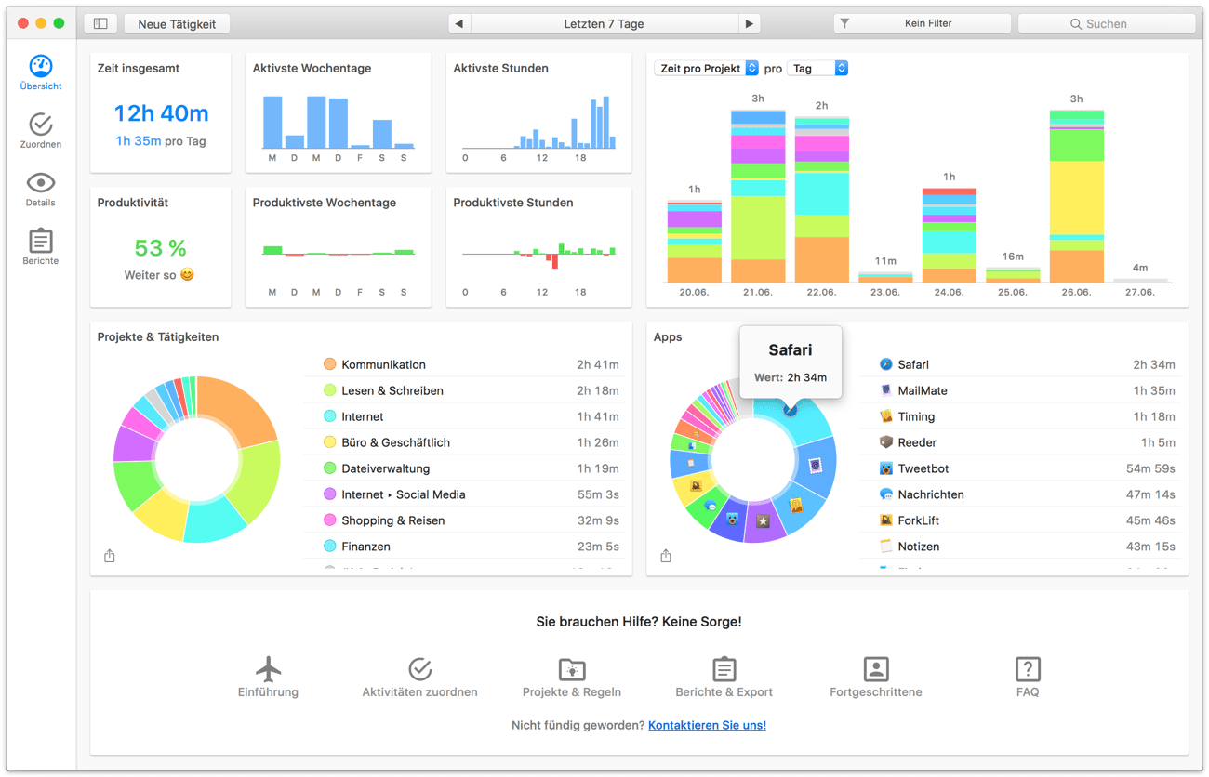Click the Nachrichten app icon in list
The width and height of the screenshot is (1209, 777).
(886, 494)
